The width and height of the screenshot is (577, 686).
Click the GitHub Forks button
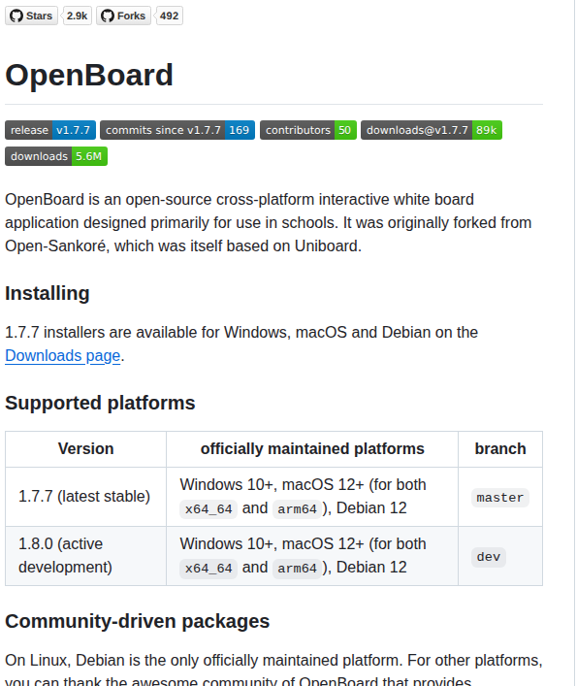(124, 16)
